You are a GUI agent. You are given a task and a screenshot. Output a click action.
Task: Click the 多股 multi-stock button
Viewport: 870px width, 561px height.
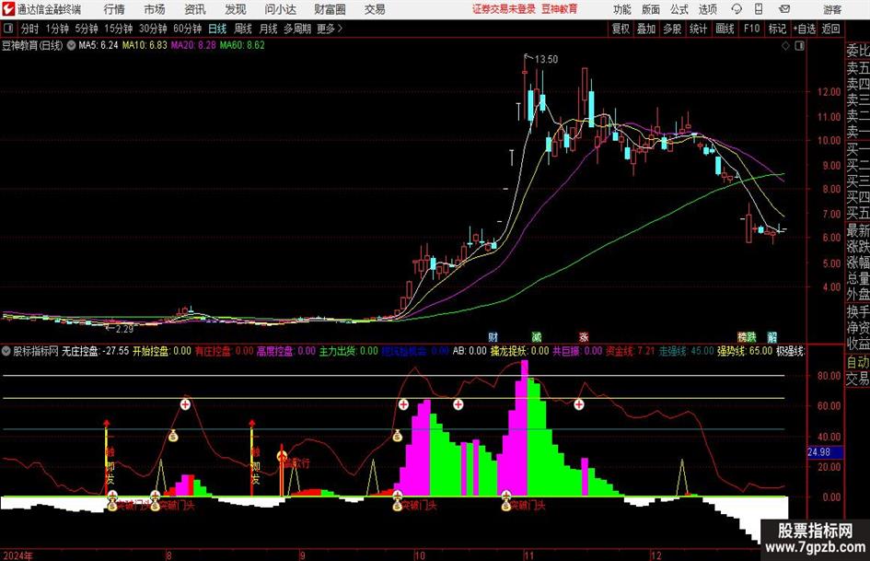point(672,29)
